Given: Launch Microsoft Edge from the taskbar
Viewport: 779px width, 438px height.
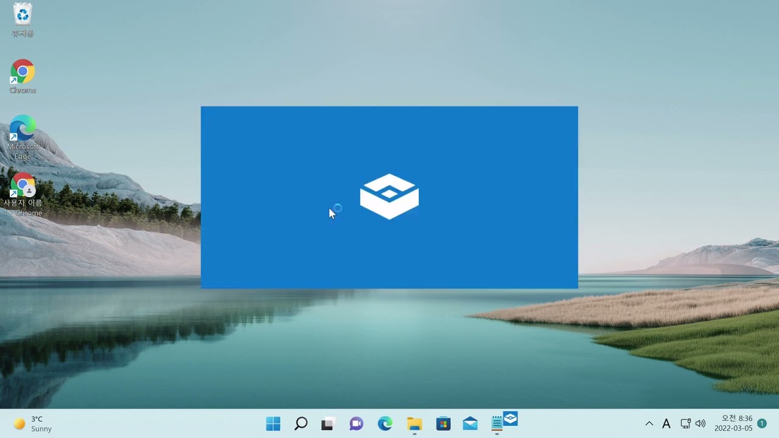Looking at the screenshot, I should [x=385, y=423].
